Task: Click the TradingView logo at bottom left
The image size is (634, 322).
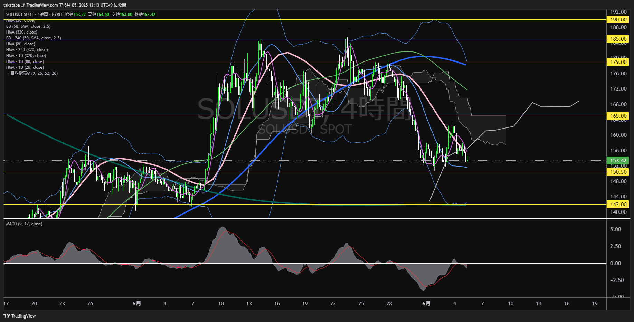Action: tap(20, 316)
